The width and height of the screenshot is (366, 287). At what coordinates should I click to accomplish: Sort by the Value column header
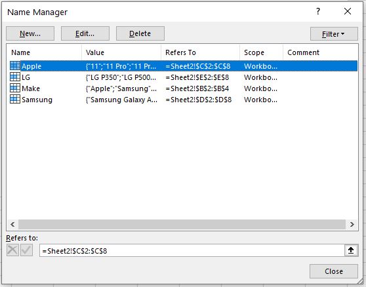[x=121, y=52]
